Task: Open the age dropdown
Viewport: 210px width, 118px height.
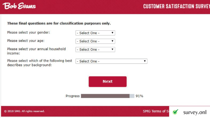Action: [x=95, y=41]
